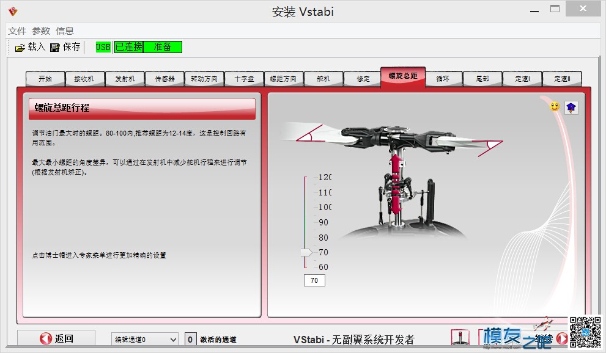The height and width of the screenshot is (353, 606).
Task: Switch to the 螺距方向 tab
Action: [283, 79]
